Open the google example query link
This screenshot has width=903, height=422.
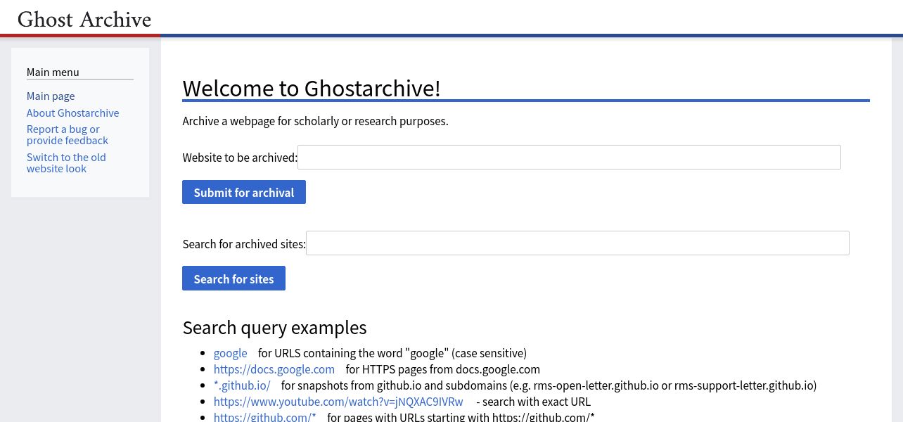[231, 353]
